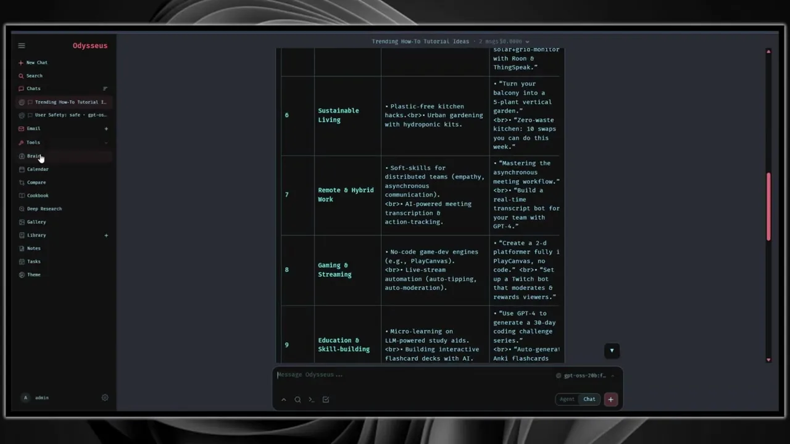Click the 'Plastic-free kitchen hacks' cell

coord(434,115)
